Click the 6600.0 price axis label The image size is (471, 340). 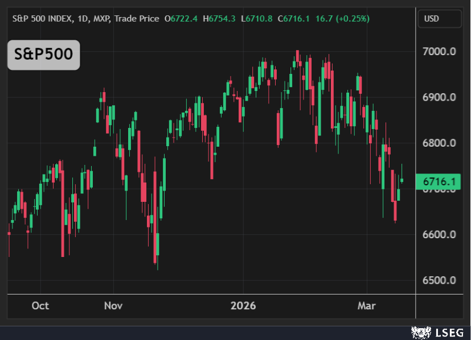[x=439, y=235]
